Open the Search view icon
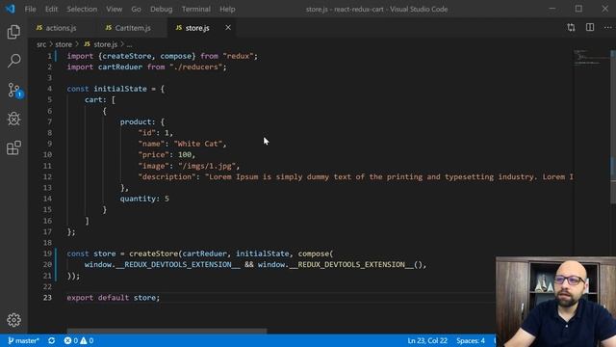Screen dimensions: 616x347 pos(13,61)
